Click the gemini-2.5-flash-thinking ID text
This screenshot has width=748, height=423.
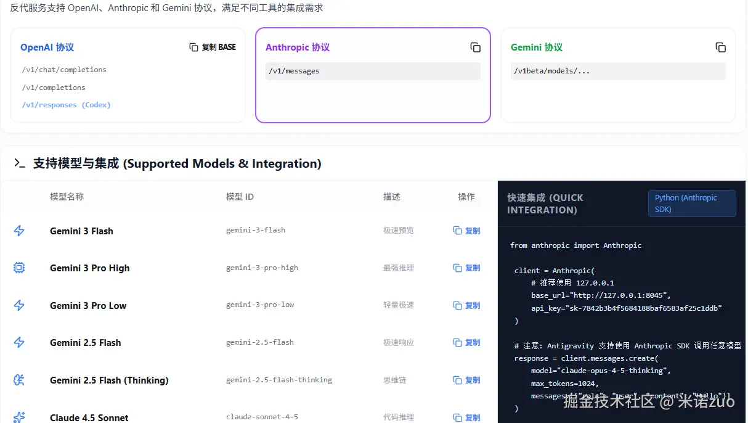pyautogui.click(x=279, y=380)
